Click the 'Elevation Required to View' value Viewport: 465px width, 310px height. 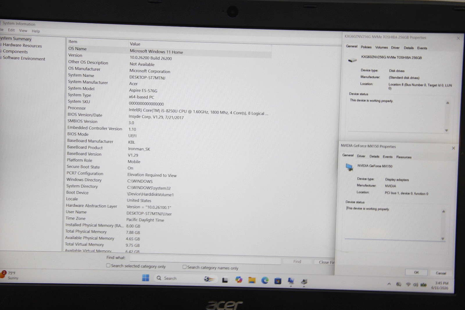pyautogui.click(x=152, y=175)
